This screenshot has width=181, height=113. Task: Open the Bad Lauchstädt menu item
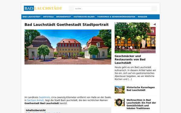[x=31, y=17]
